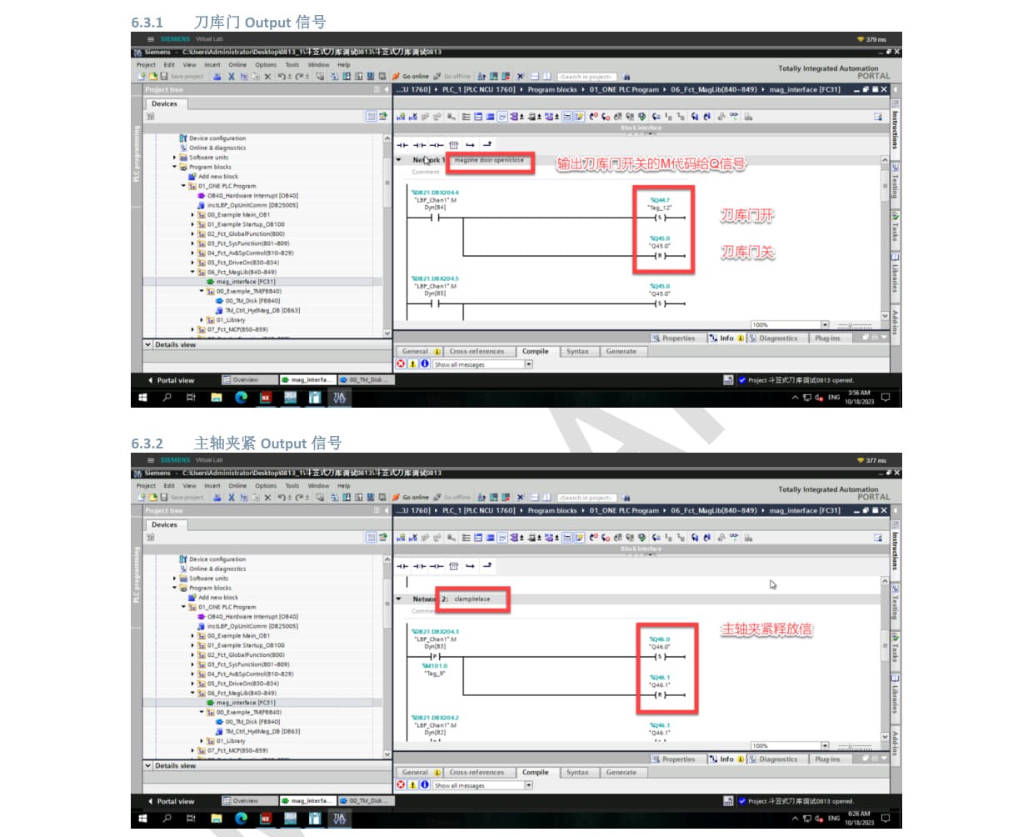Click Go offline in 6.3.2 screenshot

[x=452, y=498]
